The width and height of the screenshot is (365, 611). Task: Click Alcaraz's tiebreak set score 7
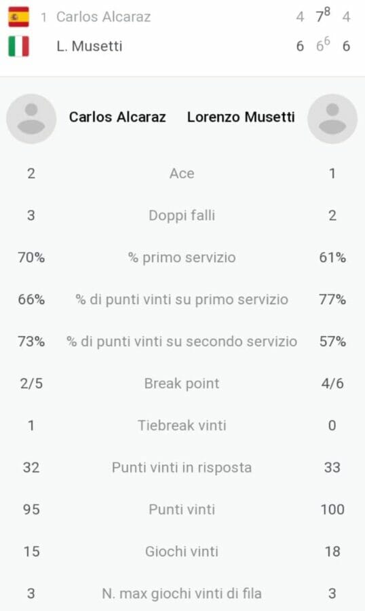pyautogui.click(x=320, y=17)
